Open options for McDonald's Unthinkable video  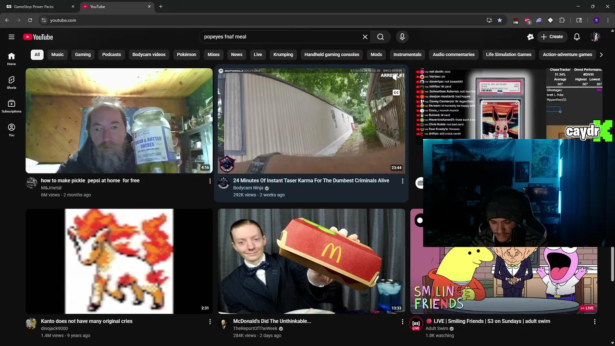[403, 321]
